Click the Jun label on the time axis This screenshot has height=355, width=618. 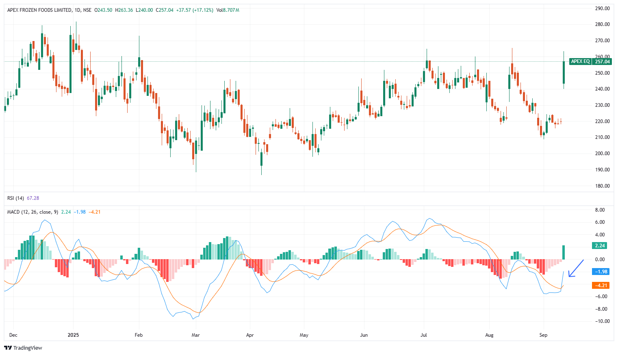(x=364, y=335)
